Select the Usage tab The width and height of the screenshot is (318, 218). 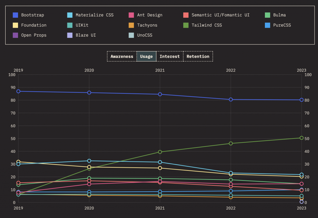[x=147, y=57]
